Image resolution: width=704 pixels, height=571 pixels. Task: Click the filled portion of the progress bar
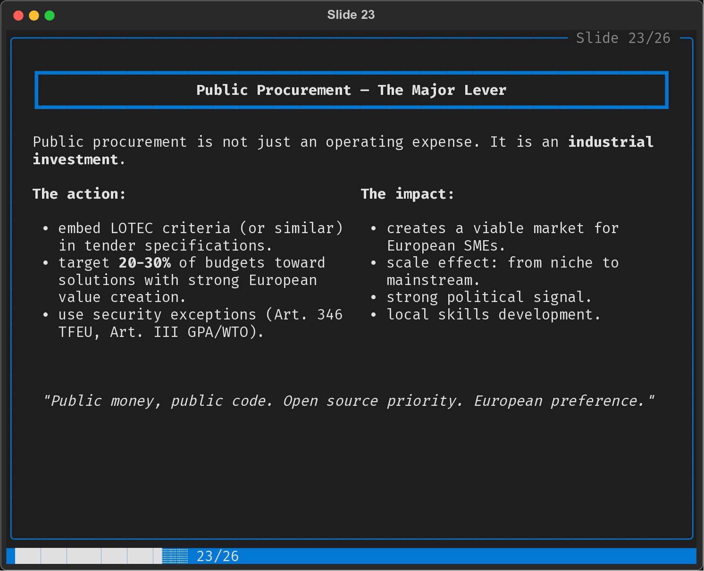point(88,556)
